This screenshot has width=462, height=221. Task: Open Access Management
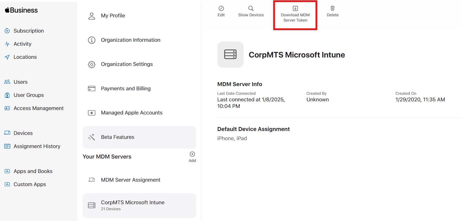tap(39, 108)
